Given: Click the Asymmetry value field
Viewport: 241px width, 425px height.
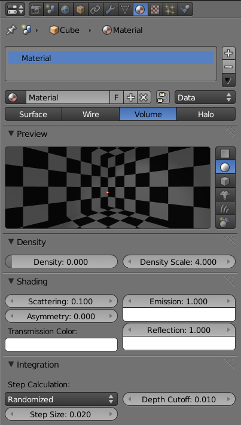Looking at the screenshot, I should (x=61, y=316).
